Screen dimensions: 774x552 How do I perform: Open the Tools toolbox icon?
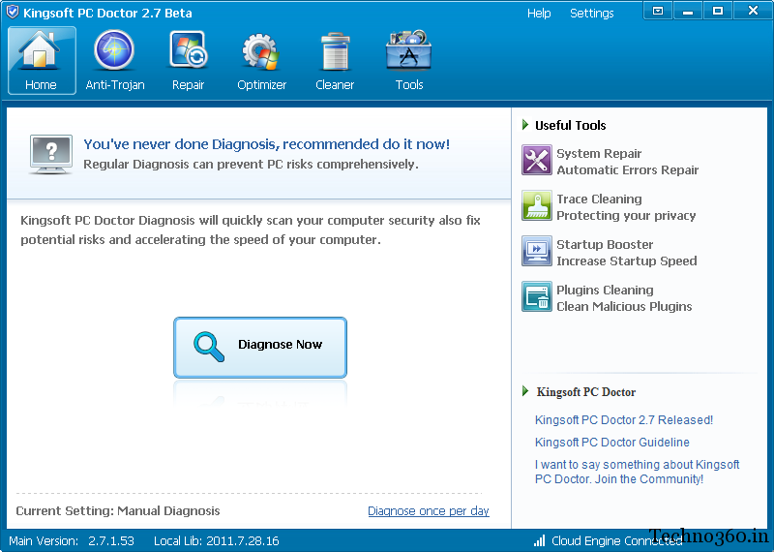coord(408,50)
